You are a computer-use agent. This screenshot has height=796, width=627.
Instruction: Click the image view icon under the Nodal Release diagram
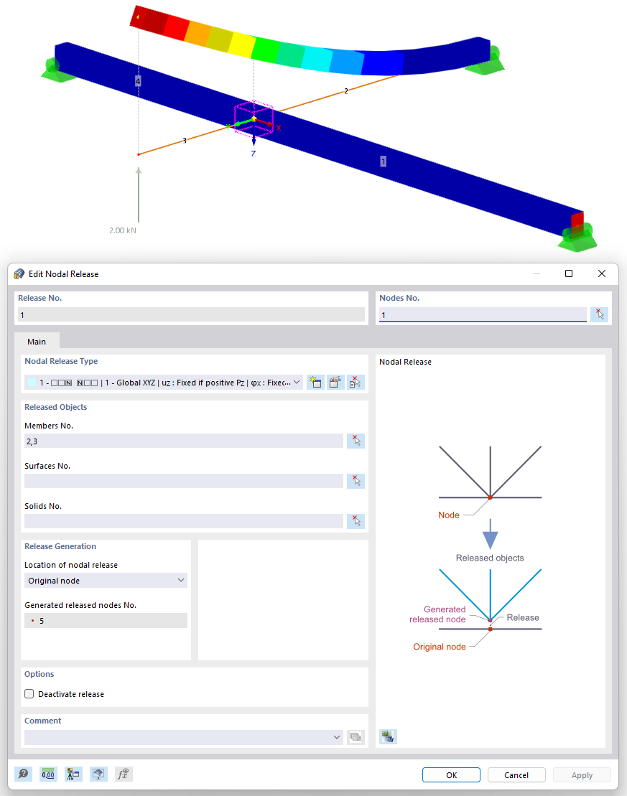coord(388,736)
